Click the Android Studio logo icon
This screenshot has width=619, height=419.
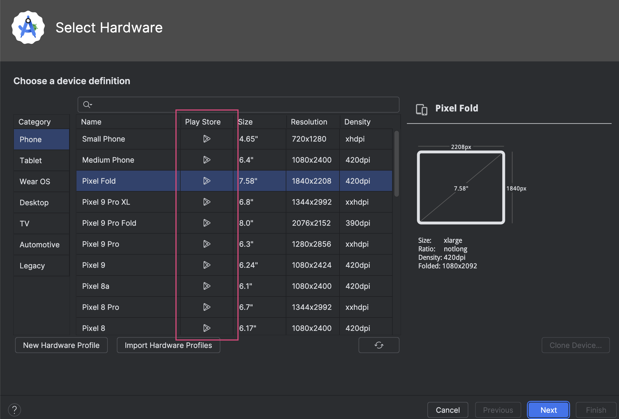pyautogui.click(x=28, y=28)
